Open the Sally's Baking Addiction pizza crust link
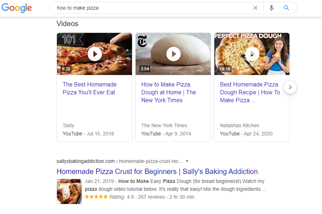 pos(157,171)
